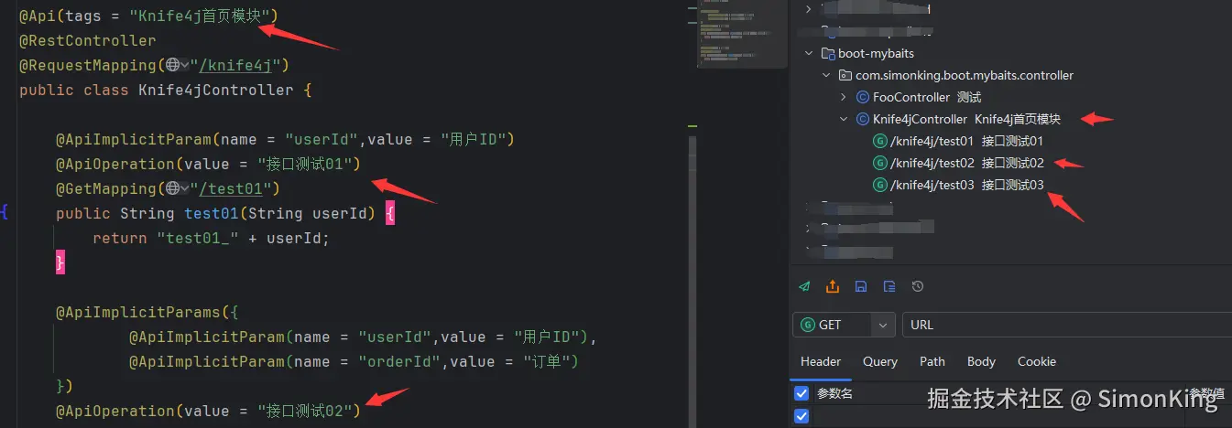
Task: Click the GET icon of /knife4j/test01
Action: pyautogui.click(x=880, y=141)
